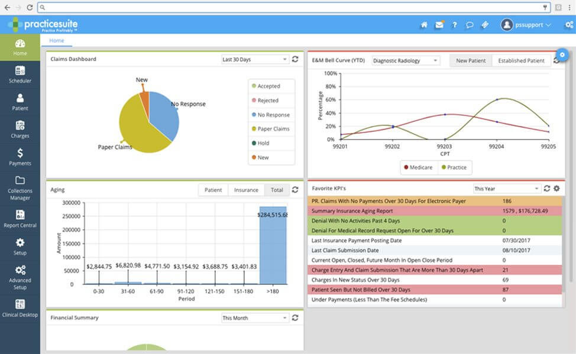The image size is (576, 354).
Task: Refresh the Financial Summary widget
Action: point(295,317)
